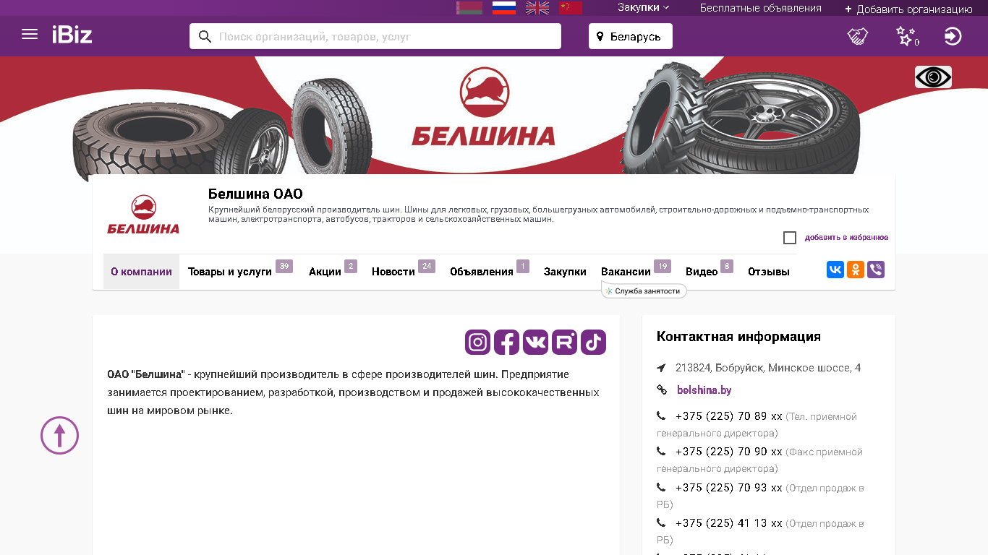
Task: Open the belshina.by website link
Action: pyautogui.click(x=704, y=390)
